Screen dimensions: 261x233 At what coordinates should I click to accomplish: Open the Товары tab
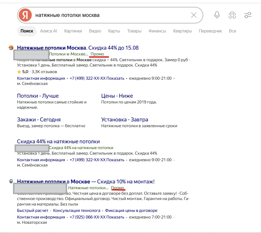(x=134, y=31)
